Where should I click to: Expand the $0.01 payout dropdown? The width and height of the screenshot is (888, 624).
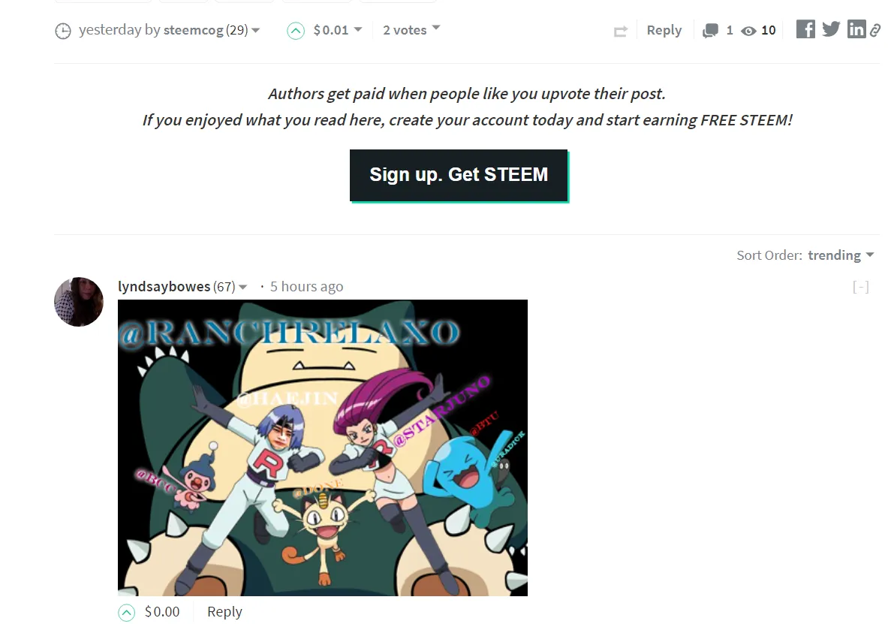(338, 30)
